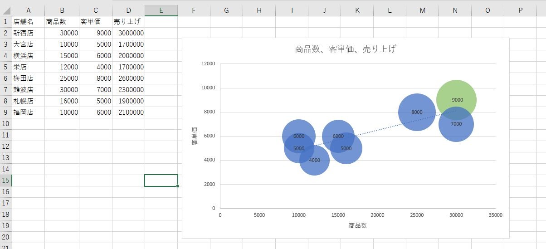
Task: Click cell containing 店舗名
Action: pos(28,22)
